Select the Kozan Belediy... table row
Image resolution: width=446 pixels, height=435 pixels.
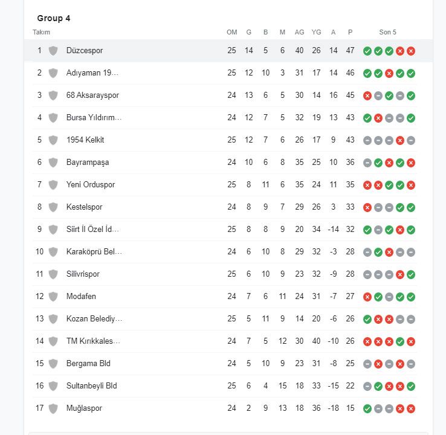coord(225,319)
